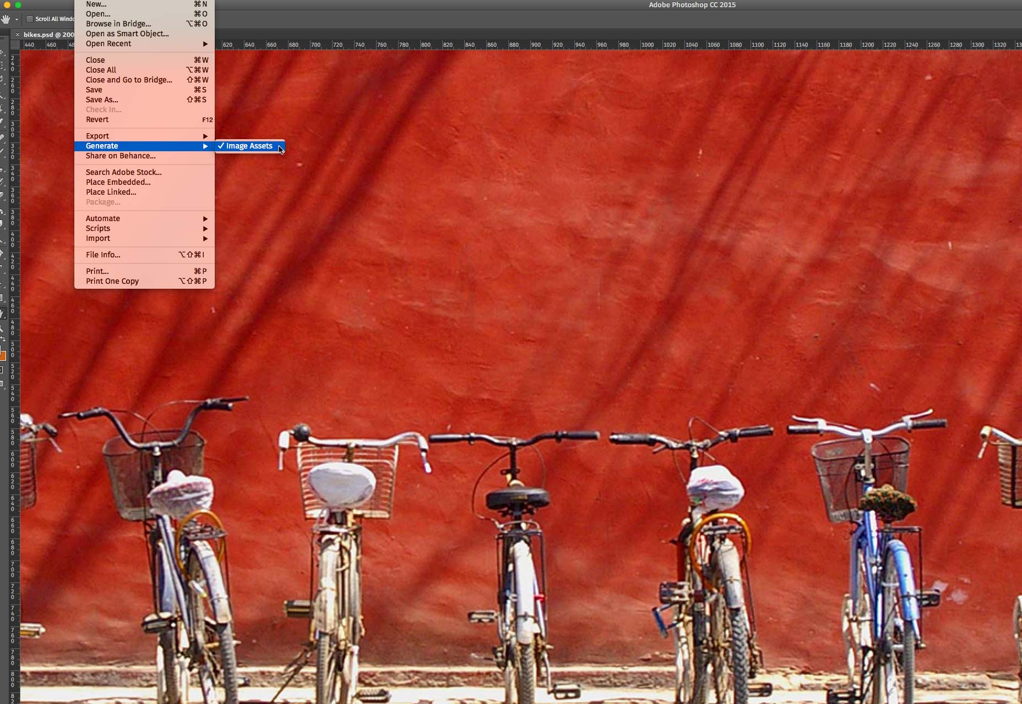Choose Save As… menu item
Viewport: 1022px width, 704px height.
click(144, 100)
